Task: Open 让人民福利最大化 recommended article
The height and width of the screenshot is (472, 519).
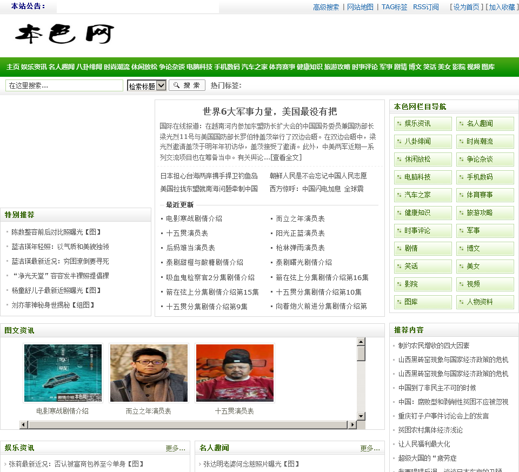Action: pos(424,444)
